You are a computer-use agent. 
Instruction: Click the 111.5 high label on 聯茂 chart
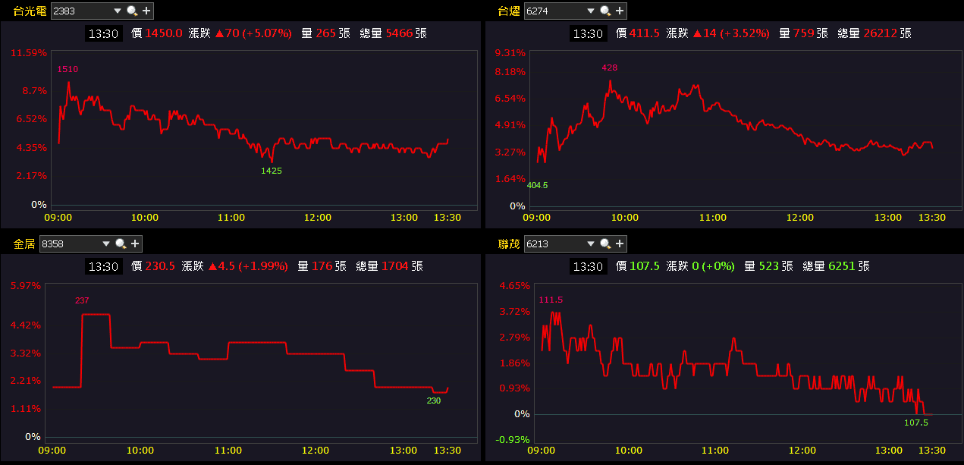tap(551, 300)
